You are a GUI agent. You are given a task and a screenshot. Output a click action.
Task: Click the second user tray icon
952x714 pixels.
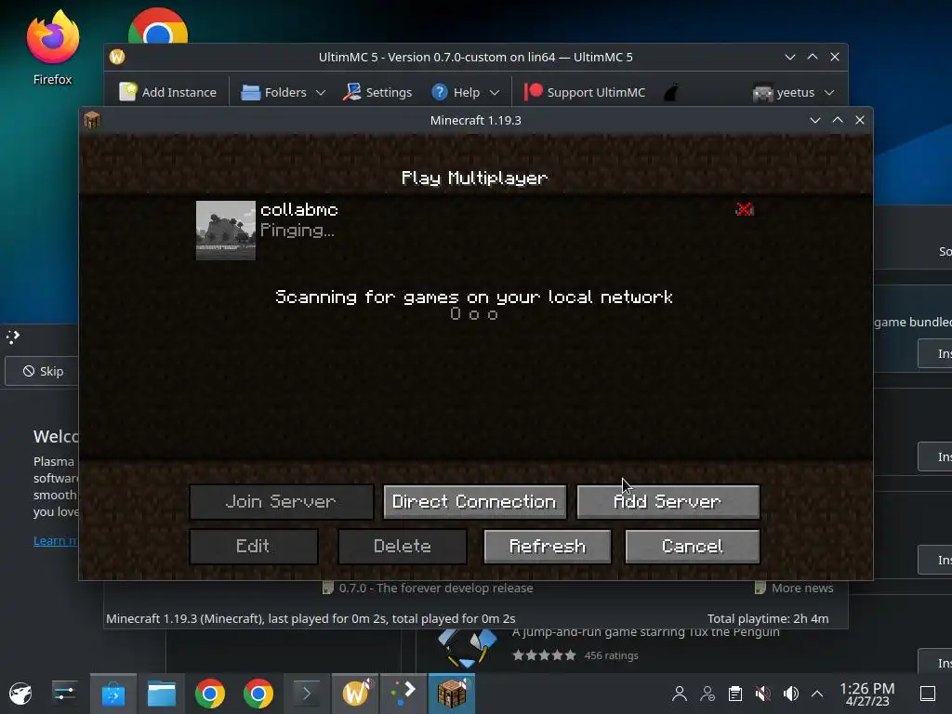coord(707,694)
